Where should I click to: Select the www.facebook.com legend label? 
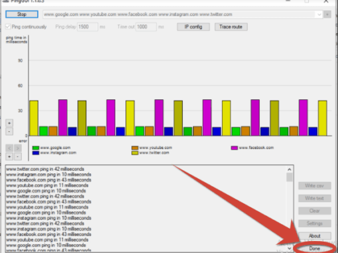(x=256, y=148)
